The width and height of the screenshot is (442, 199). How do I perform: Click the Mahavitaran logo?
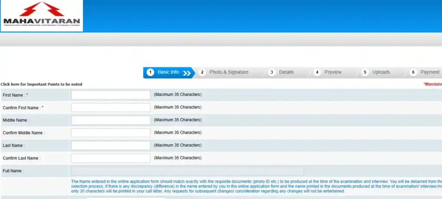point(41,16)
